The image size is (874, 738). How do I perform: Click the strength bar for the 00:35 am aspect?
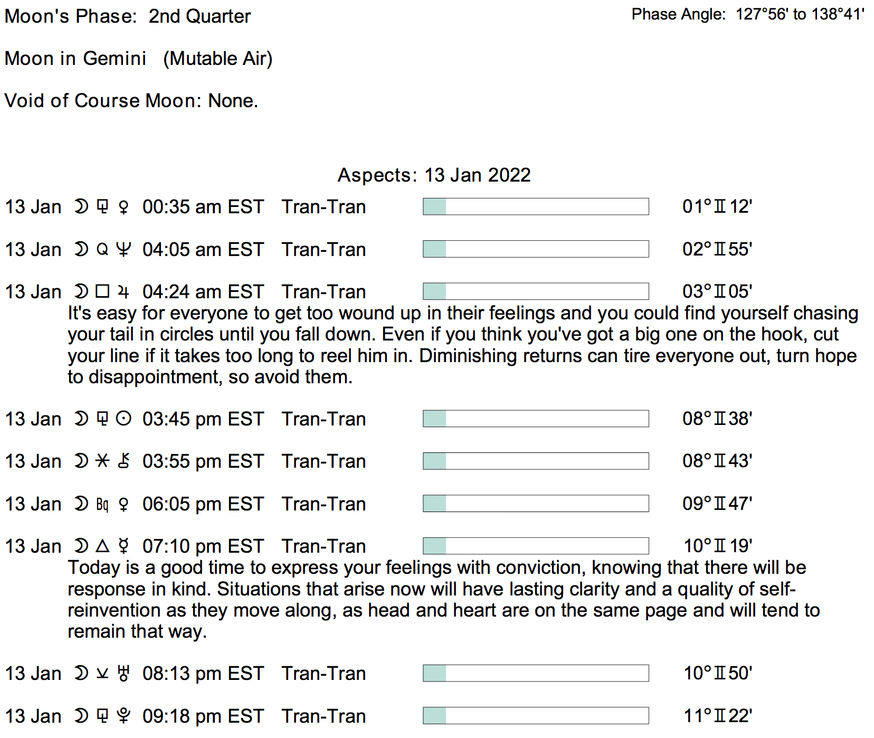click(536, 206)
